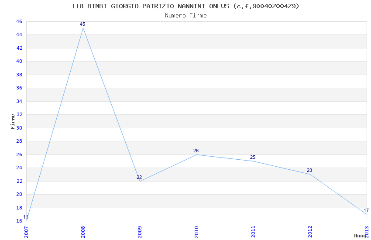The width and height of the screenshot is (371, 240).
Task: Click the 'Numero Firme' subtitle
Action: (186, 16)
